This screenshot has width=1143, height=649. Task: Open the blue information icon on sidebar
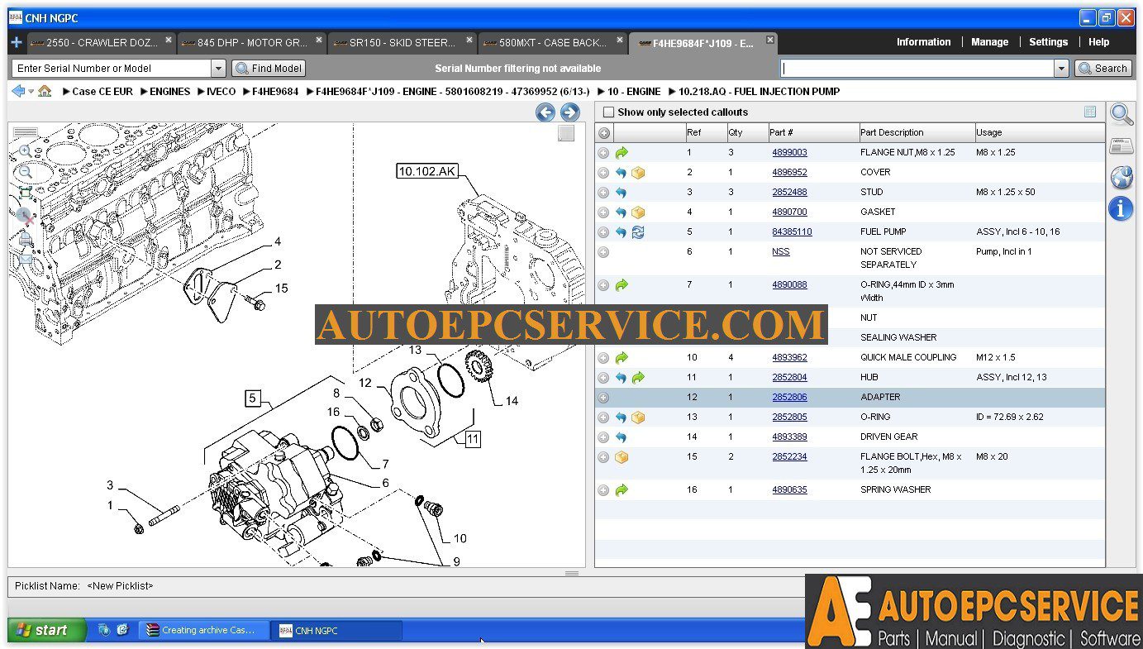(x=1122, y=208)
